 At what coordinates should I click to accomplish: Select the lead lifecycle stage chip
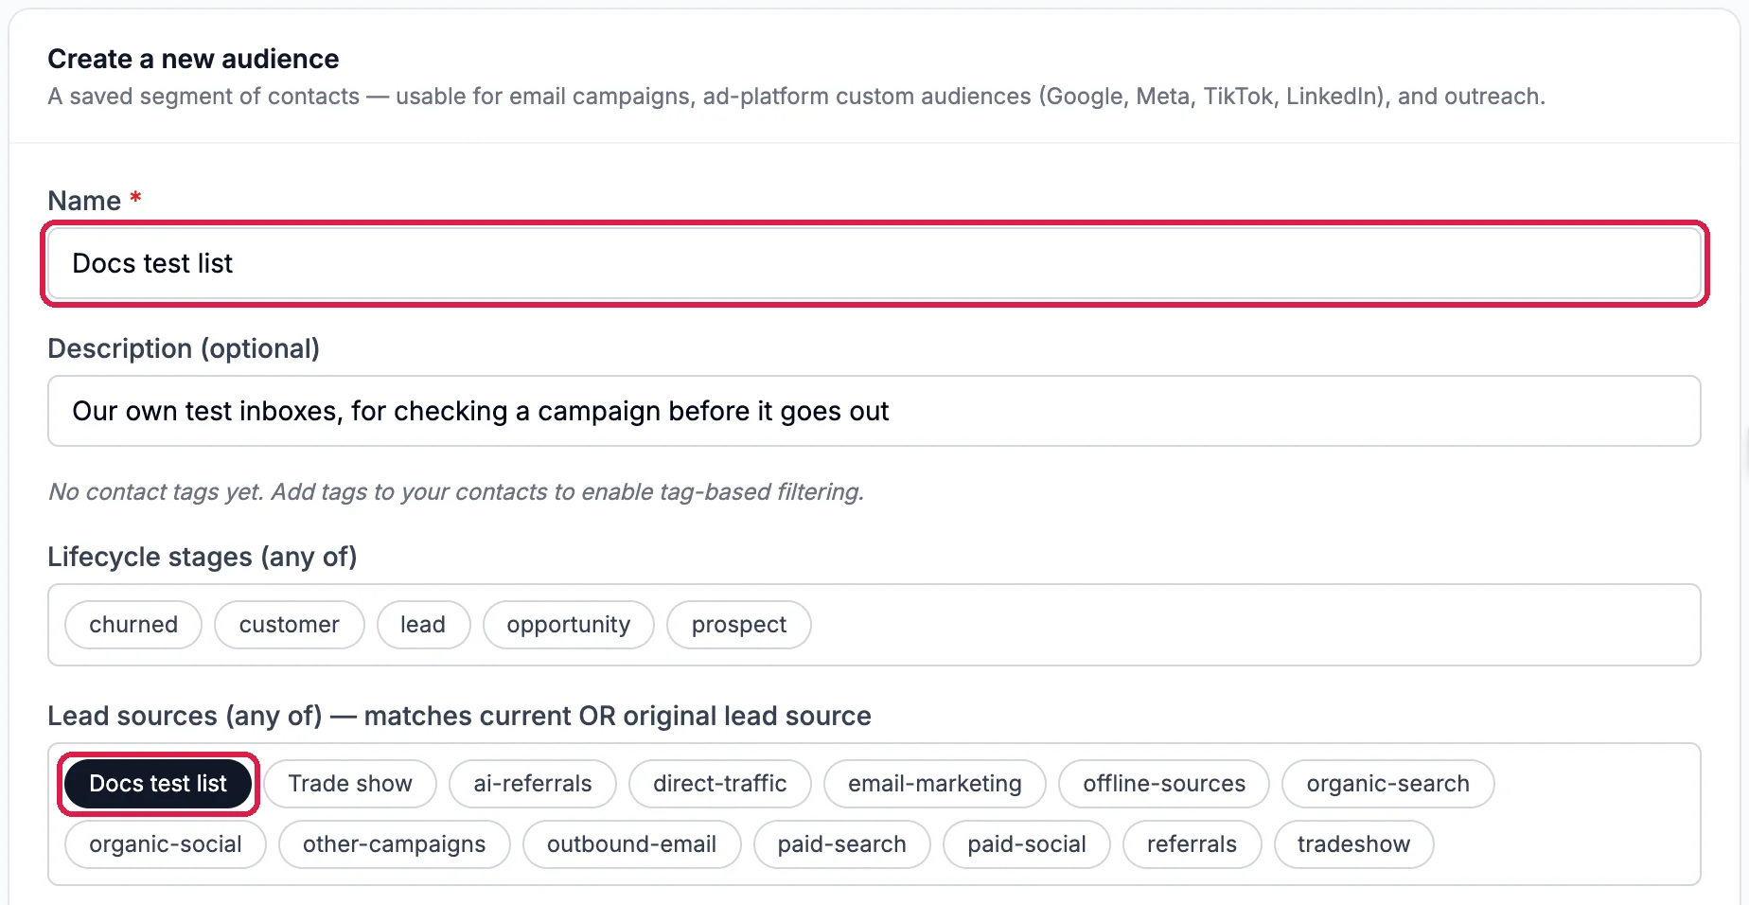tap(423, 625)
